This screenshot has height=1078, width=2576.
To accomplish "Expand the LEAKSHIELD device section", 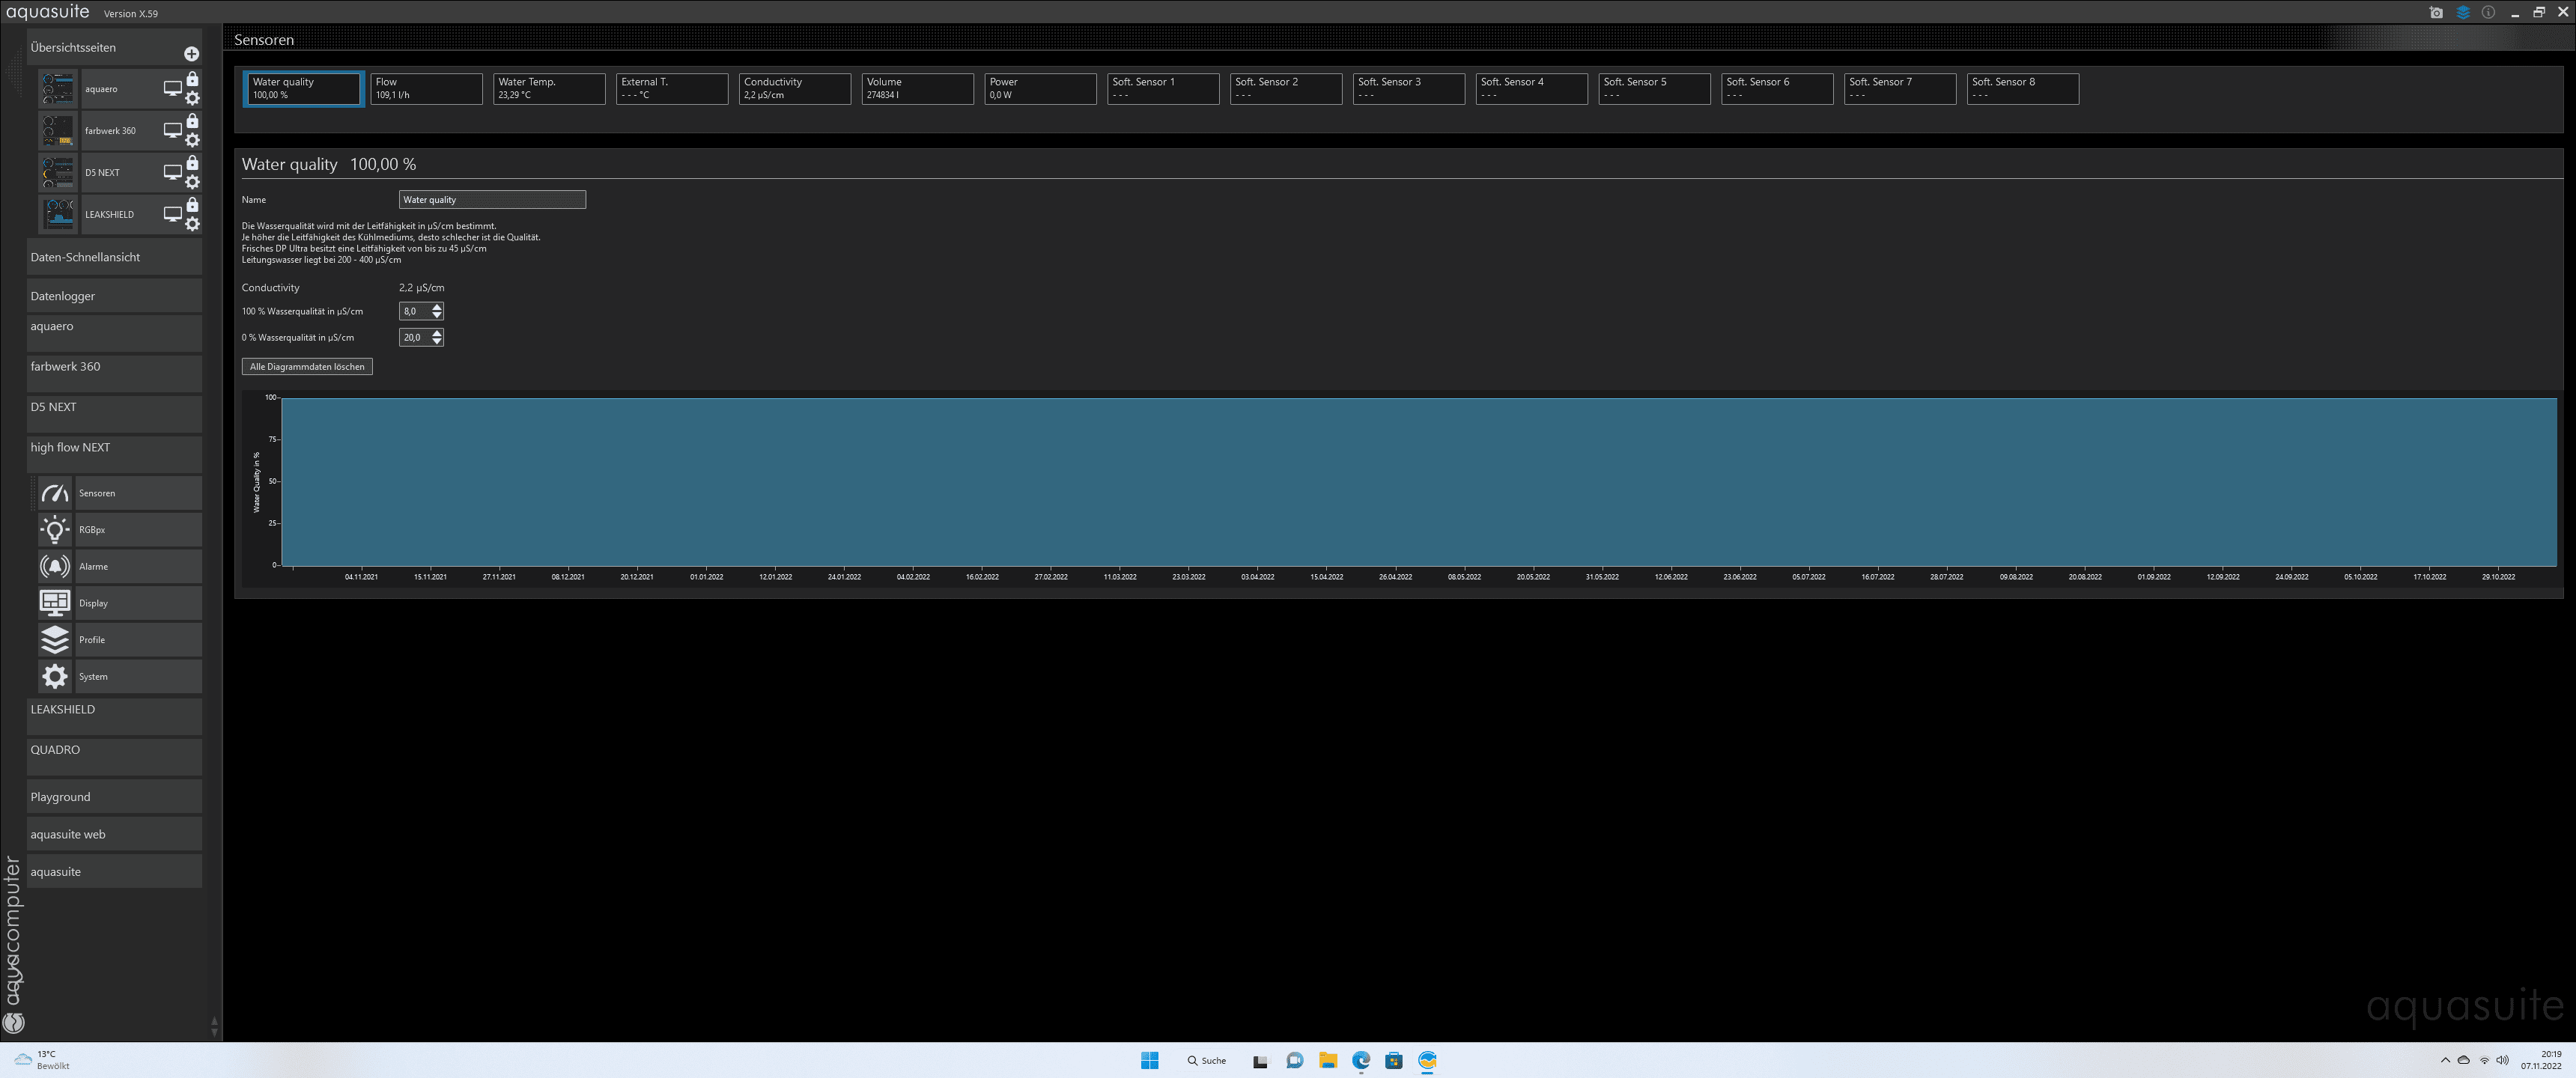I will click(114, 716).
